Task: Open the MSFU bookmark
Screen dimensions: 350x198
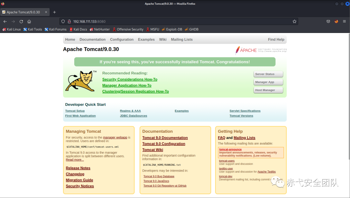Action: [x=153, y=29]
